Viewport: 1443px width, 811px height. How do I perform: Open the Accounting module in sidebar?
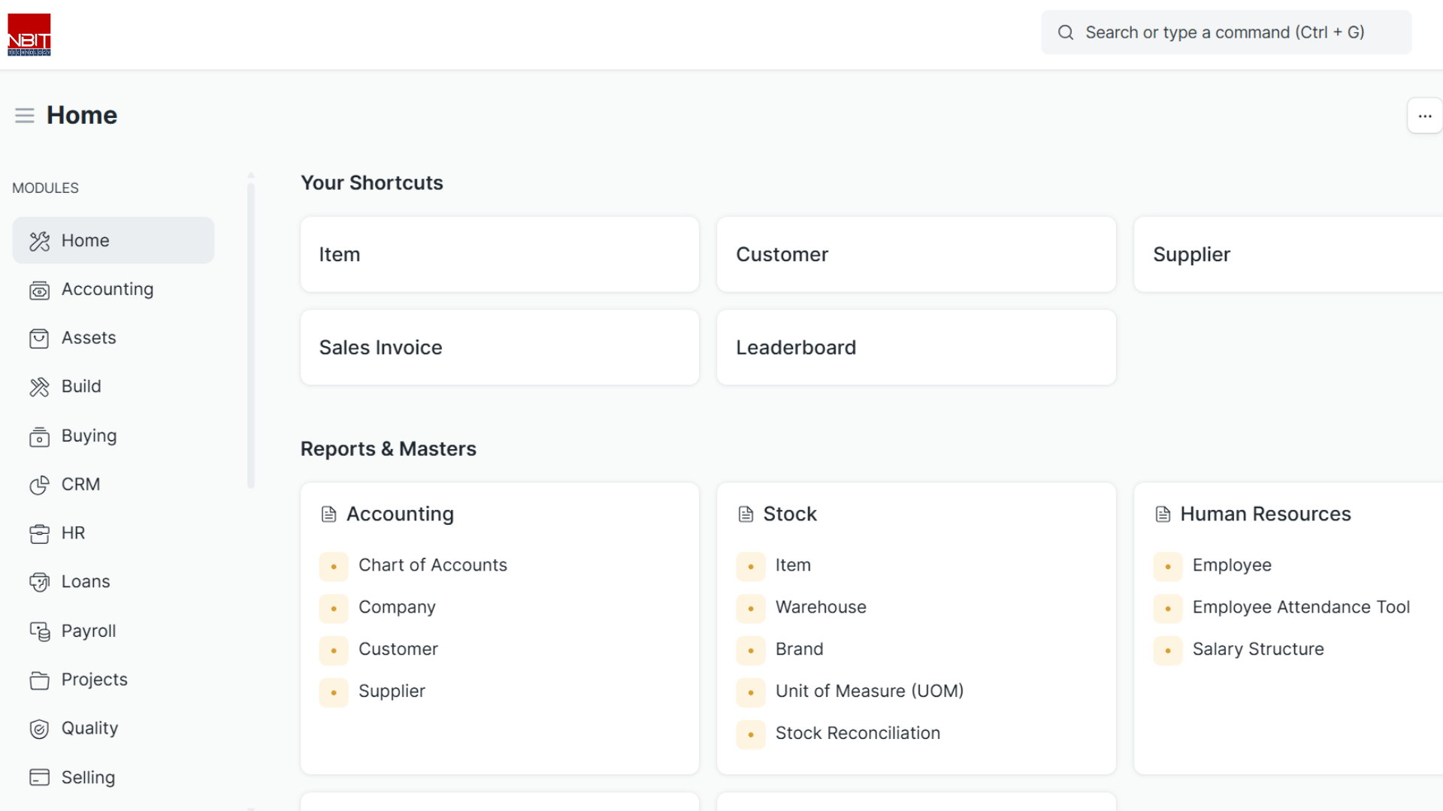tap(107, 289)
